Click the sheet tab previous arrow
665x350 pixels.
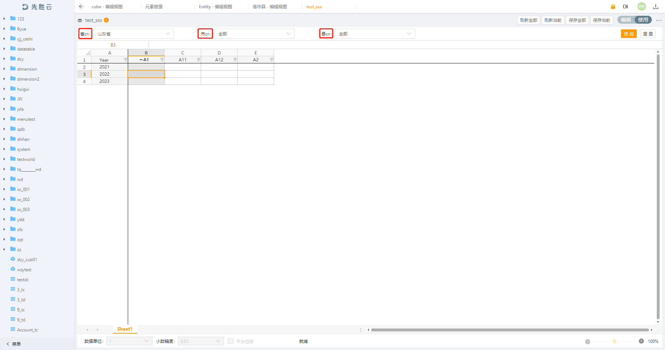(87, 330)
